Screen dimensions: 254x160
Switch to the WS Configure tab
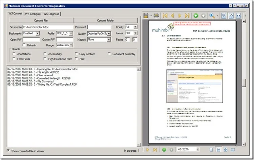pos(33,14)
